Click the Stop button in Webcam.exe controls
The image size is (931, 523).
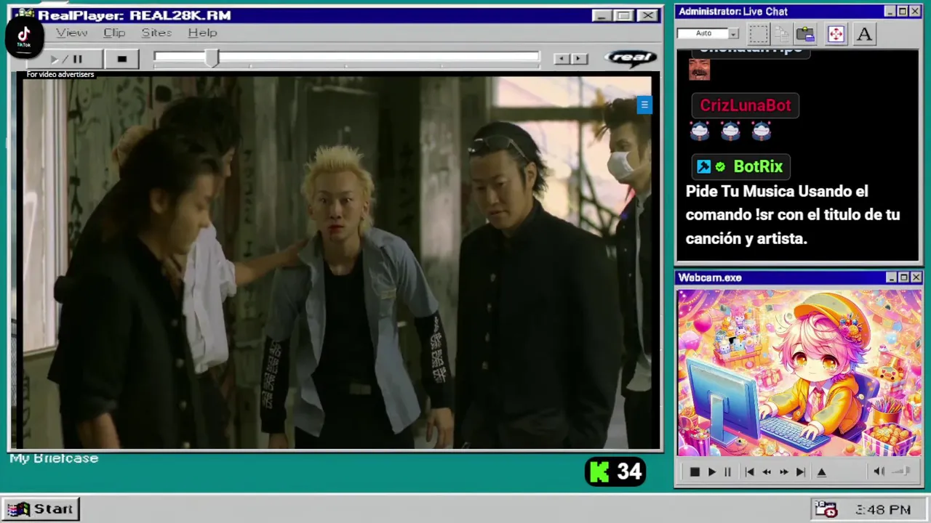click(695, 472)
